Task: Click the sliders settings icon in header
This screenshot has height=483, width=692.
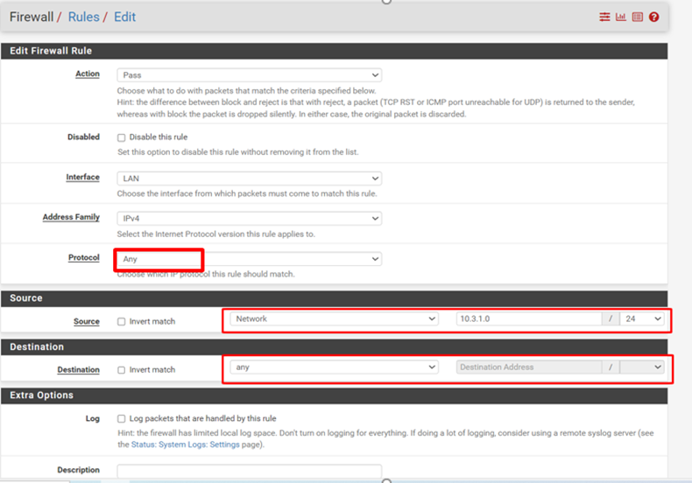Action: [604, 17]
